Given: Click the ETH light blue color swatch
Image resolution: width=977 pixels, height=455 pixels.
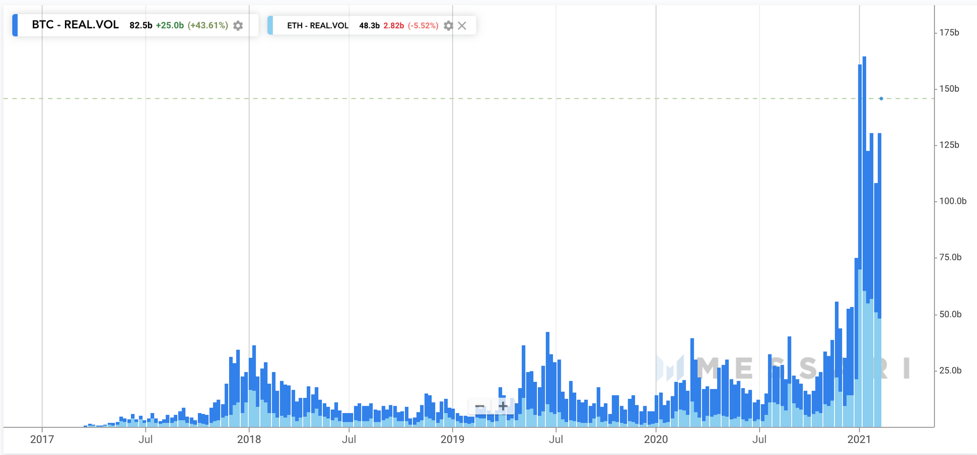Looking at the screenshot, I should click(x=270, y=25).
